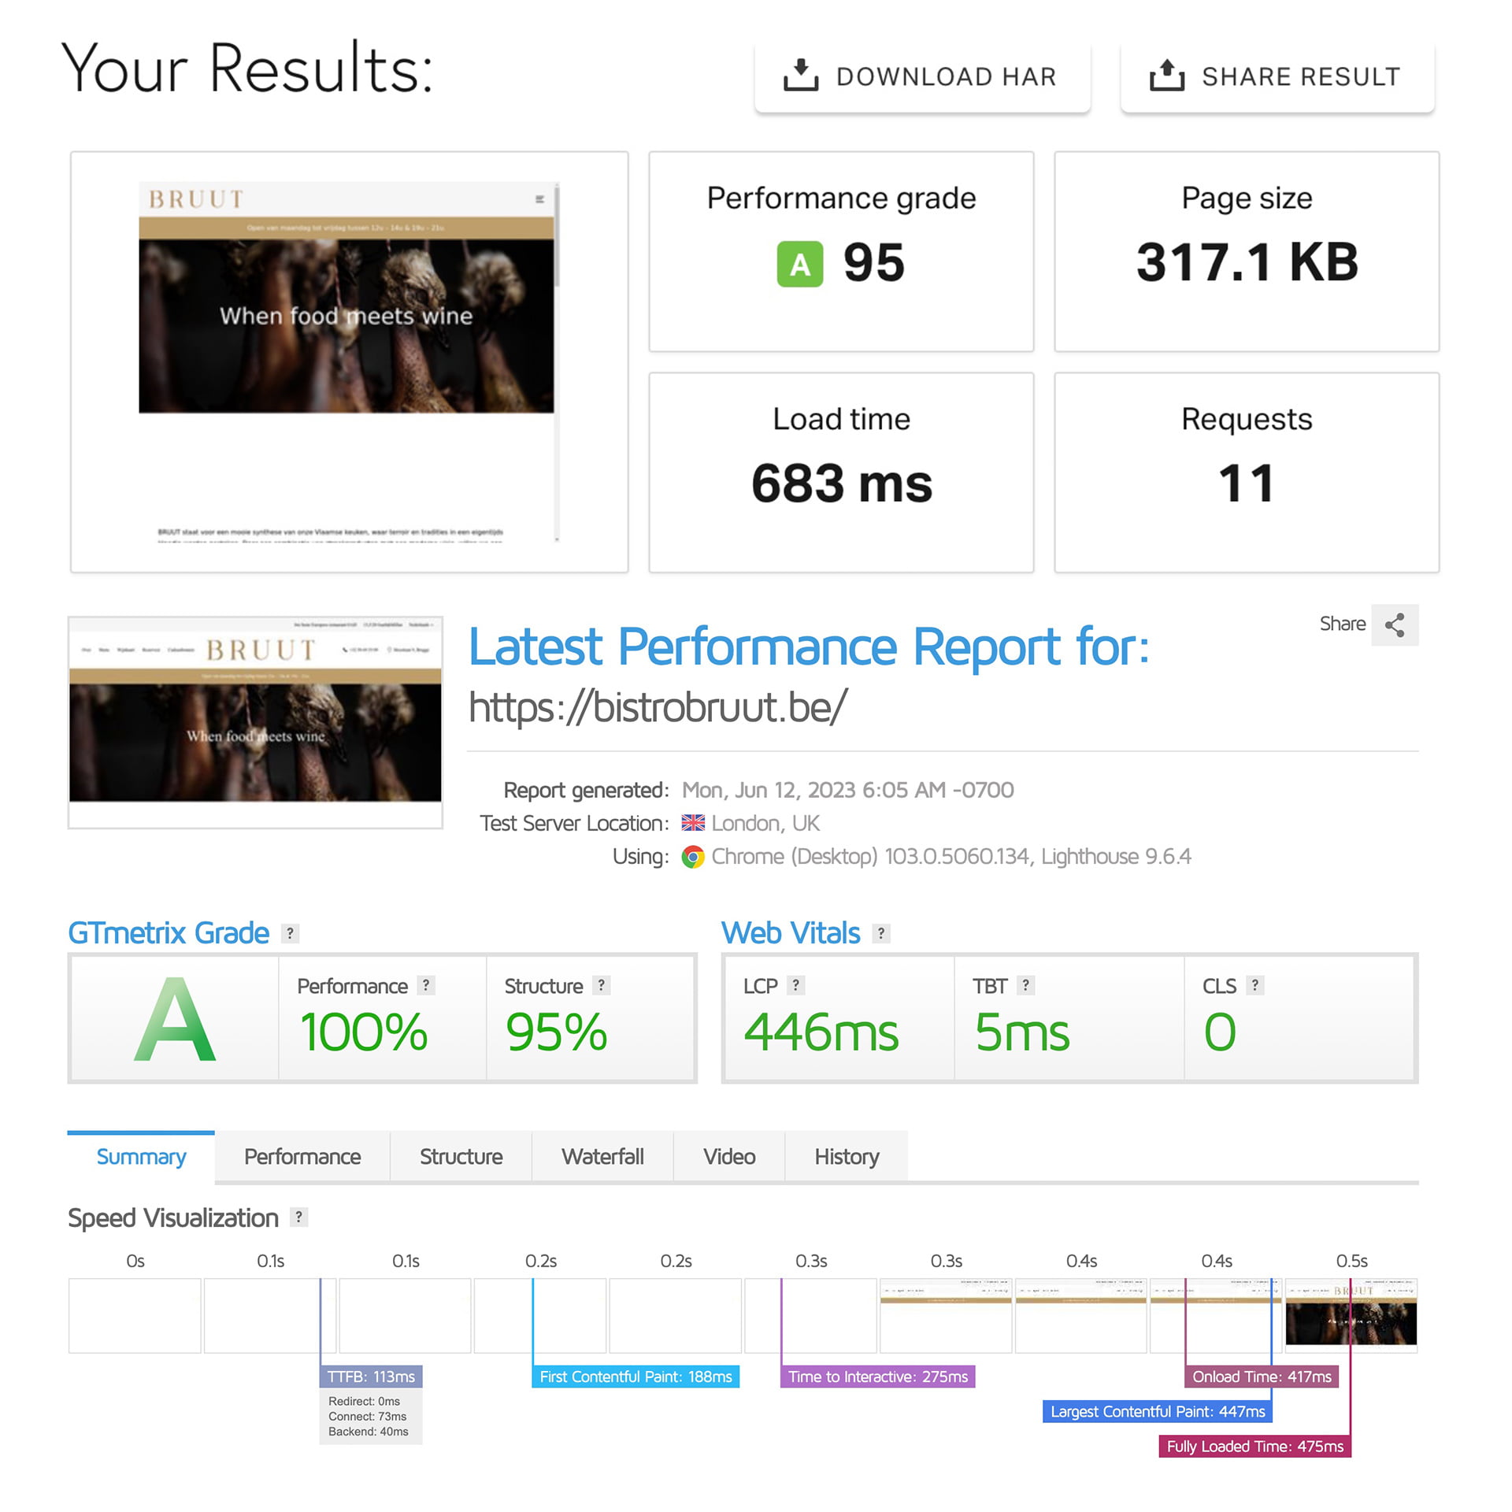Click the Pingdom site screenshot thumbnail

point(349,362)
